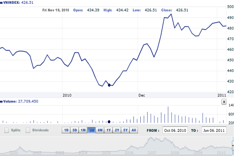Click the volume value 27,709,450
This screenshot has width=236, height=156.
(x=28, y=101)
